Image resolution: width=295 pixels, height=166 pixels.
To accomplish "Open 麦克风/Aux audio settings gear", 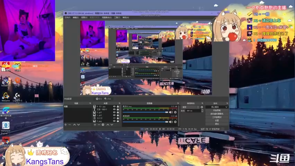I will [x=176, y=112].
